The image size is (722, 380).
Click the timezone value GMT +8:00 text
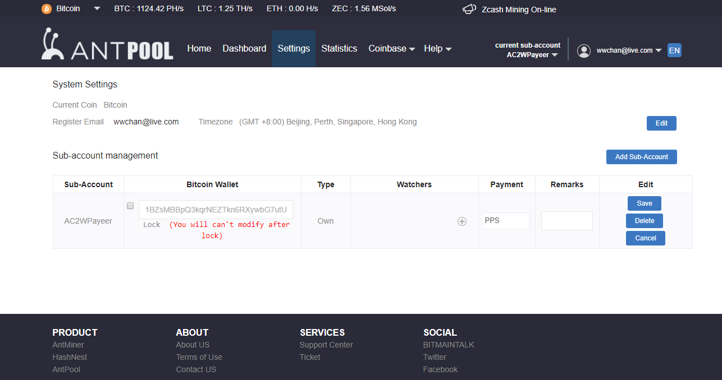pyautogui.click(x=328, y=122)
